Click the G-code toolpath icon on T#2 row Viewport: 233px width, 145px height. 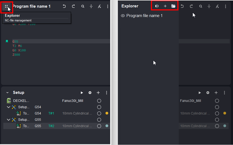tap(19, 126)
